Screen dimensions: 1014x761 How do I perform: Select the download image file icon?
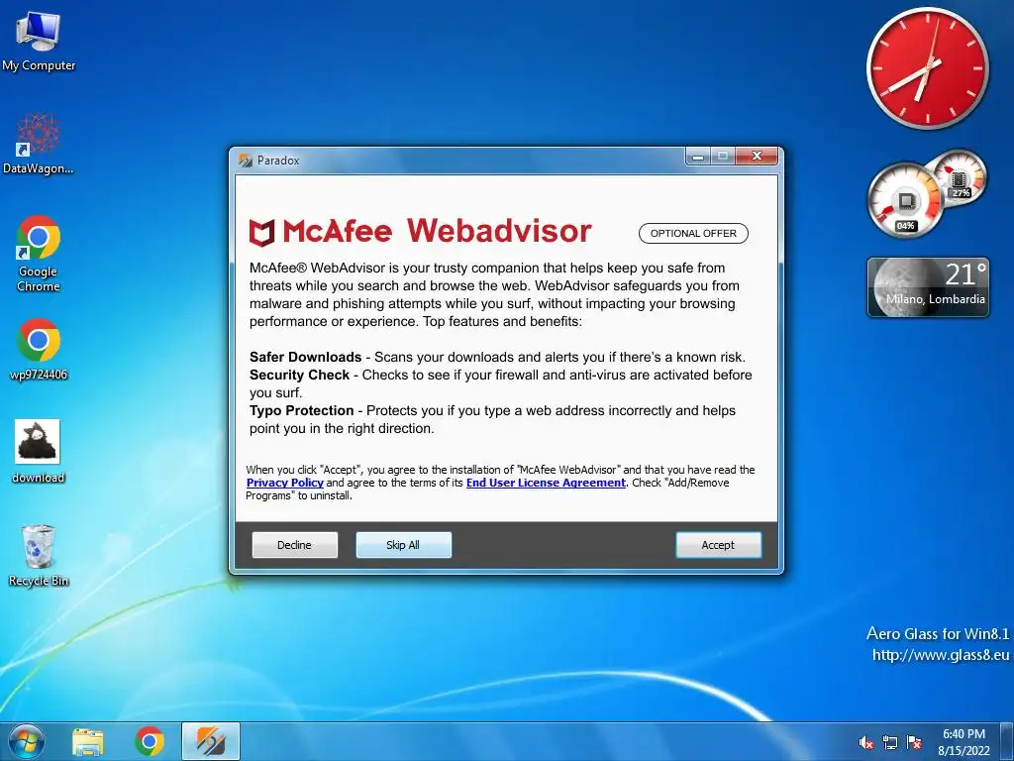point(39,451)
